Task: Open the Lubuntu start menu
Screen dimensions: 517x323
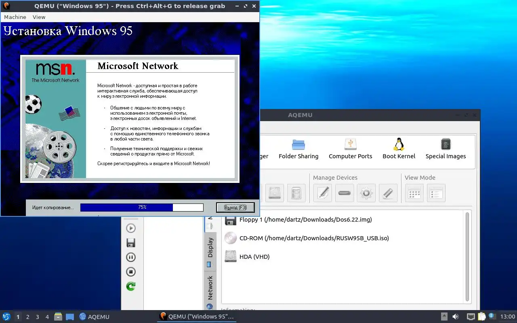Action: 6,317
